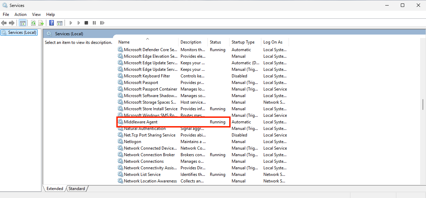Sort services by the Name column header
426x198 pixels.
pyautogui.click(x=147, y=42)
